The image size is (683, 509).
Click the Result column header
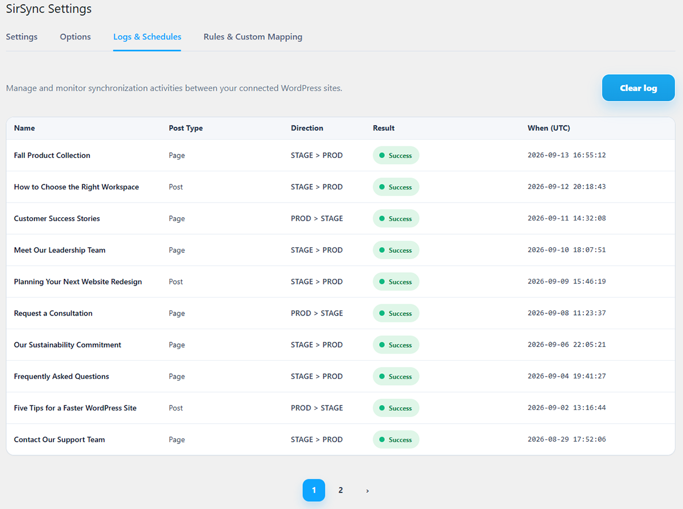tap(384, 128)
